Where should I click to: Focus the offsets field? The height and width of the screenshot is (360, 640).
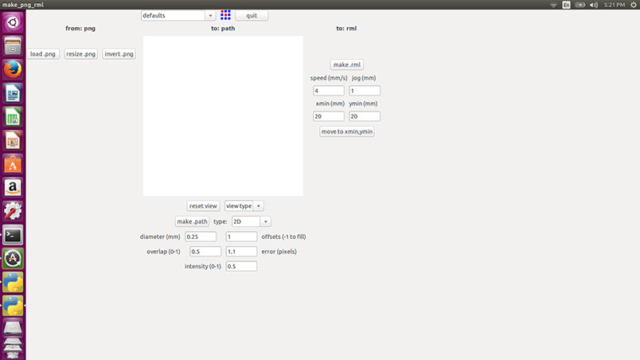pyautogui.click(x=241, y=237)
